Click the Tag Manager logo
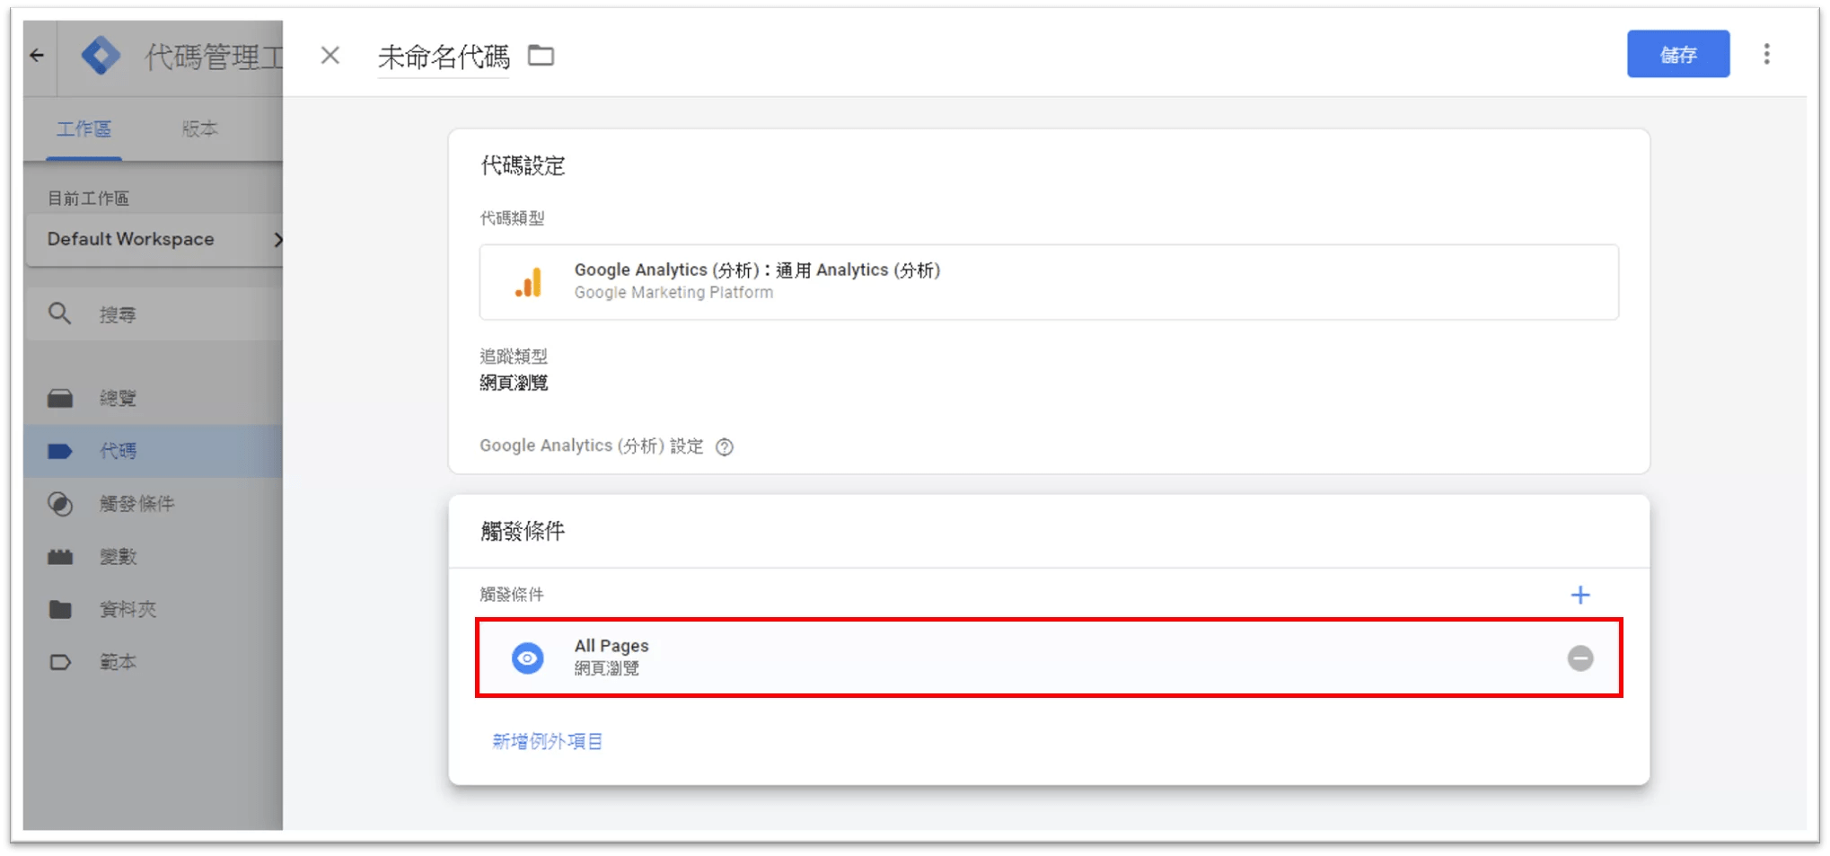The image size is (1830, 856). [101, 56]
